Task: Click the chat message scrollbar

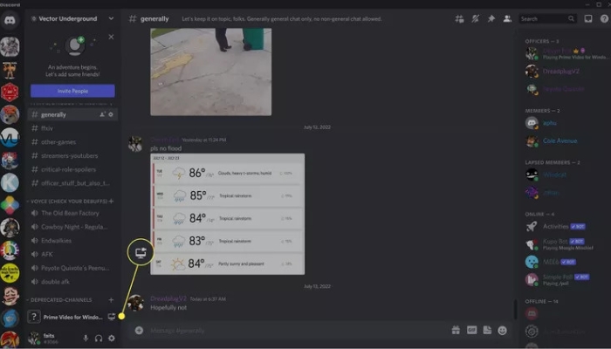Action: point(516,310)
